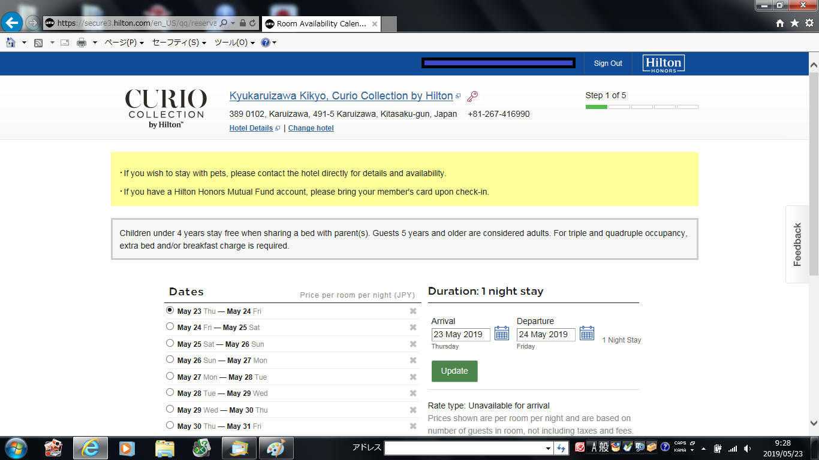
Task: Switch to the Room Availability Calendar tab
Action: pyautogui.click(x=321, y=24)
